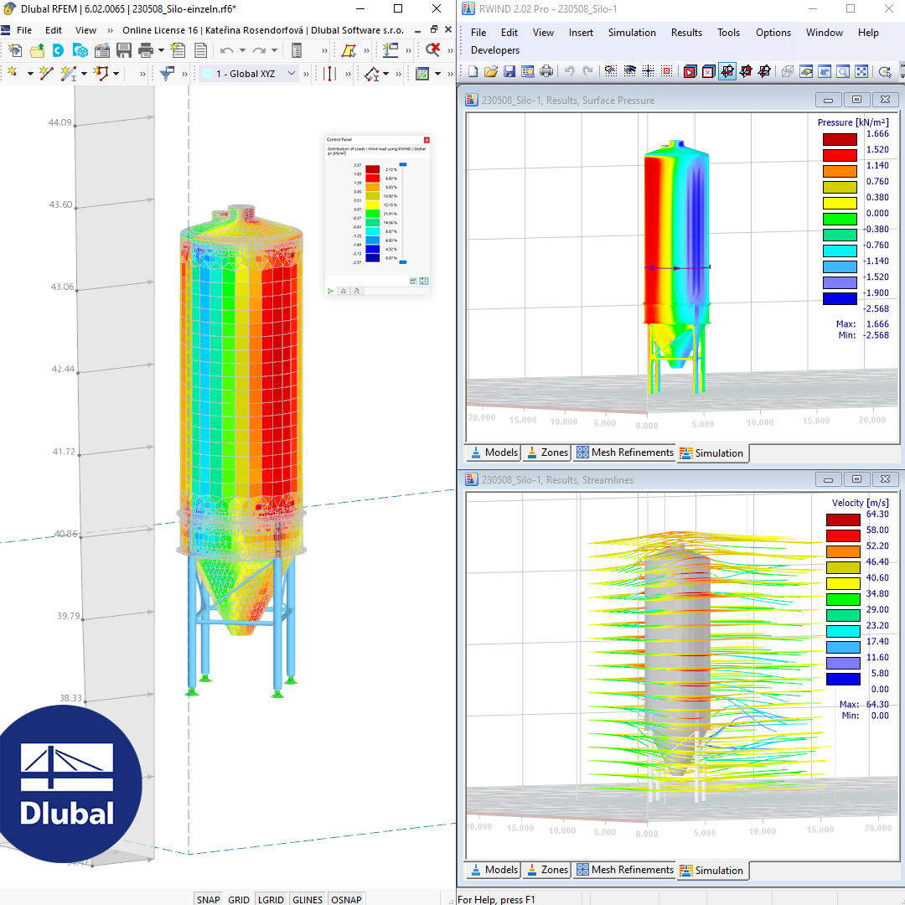Select the RFEM yellow surface selection tool
Screen dimensions: 905x905
pyautogui.click(x=349, y=51)
